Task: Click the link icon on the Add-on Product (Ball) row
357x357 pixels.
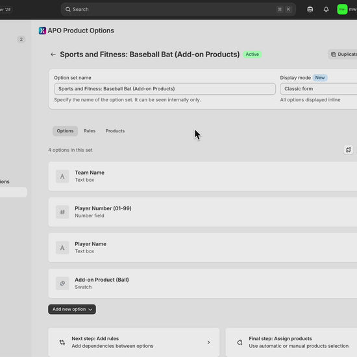Action: point(62,283)
